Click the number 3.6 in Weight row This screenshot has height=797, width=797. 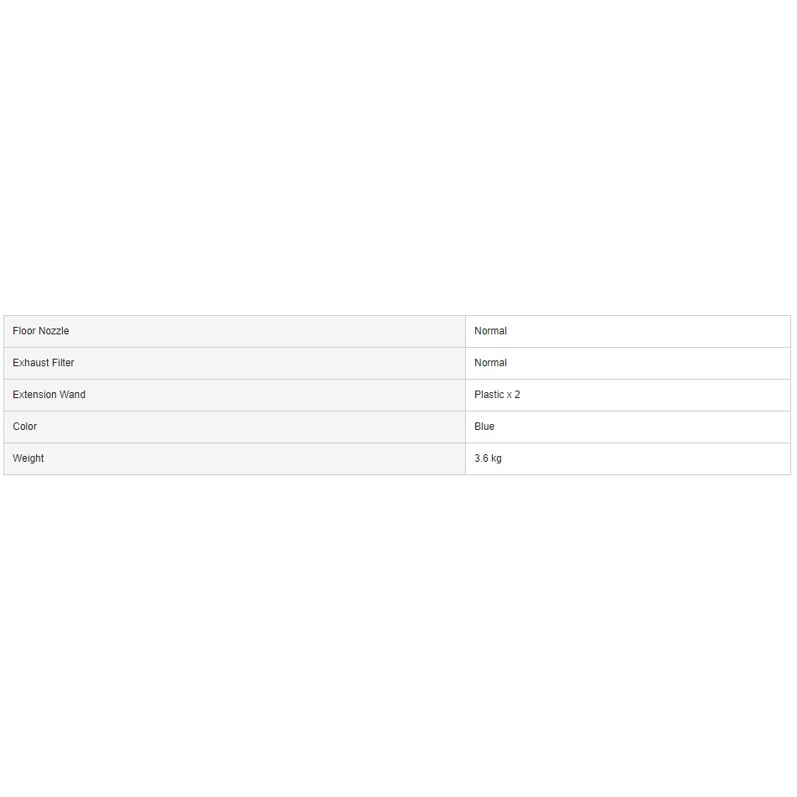[x=481, y=458]
